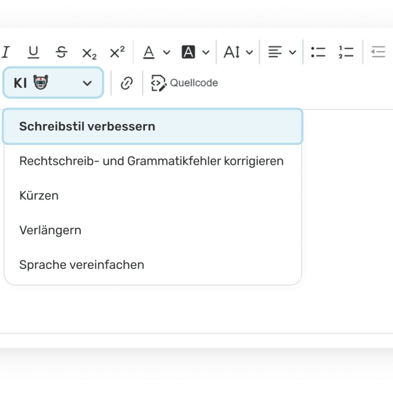393x393 pixels.
Task: Open the font size dropdown
Action: (x=238, y=52)
